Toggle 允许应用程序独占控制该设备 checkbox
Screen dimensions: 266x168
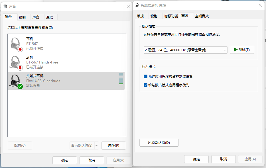[145, 77]
